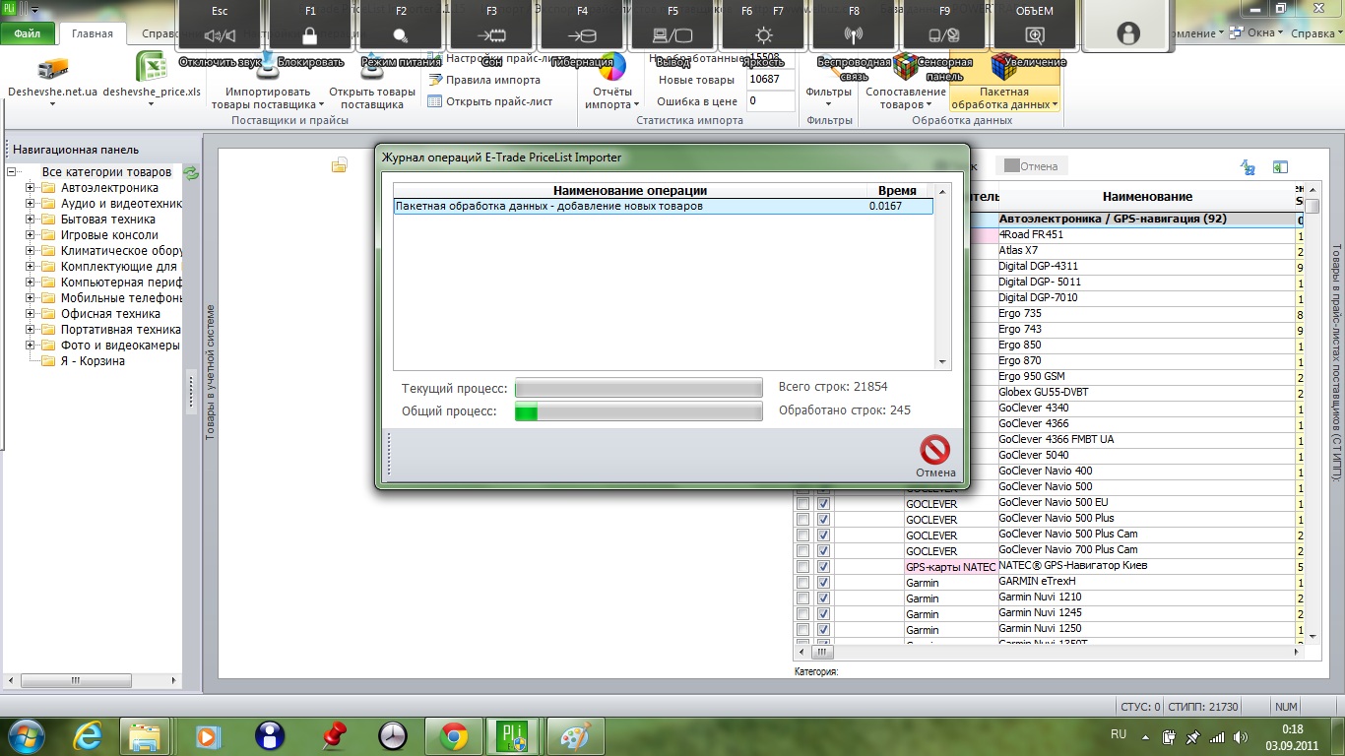This screenshot has height=756, width=1345.
Task: Click the red pushpin taskbar icon
Action: [336, 735]
